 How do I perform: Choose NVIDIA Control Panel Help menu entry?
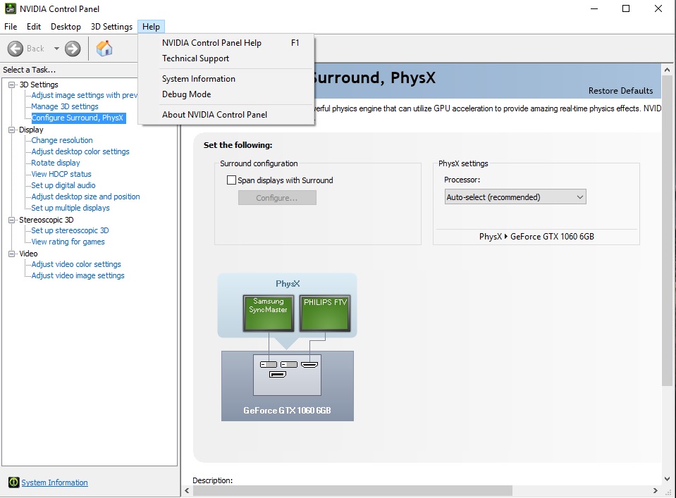tap(227, 43)
